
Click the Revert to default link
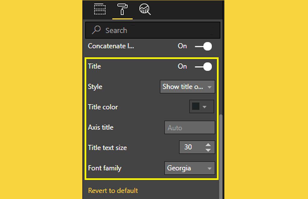click(x=113, y=191)
